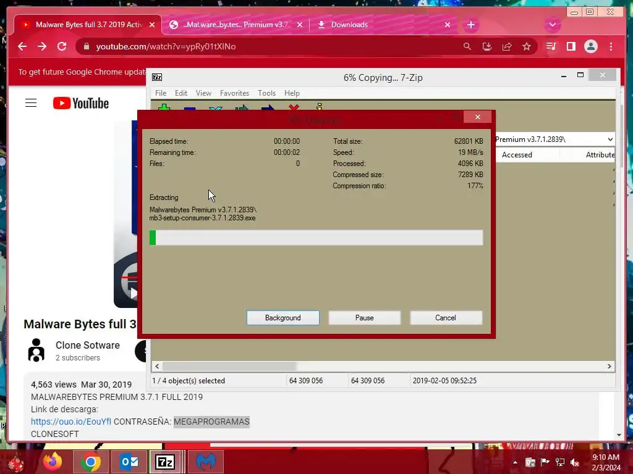The image size is (633, 474).
Task: Click the extraction progress bar
Action: [x=316, y=238]
